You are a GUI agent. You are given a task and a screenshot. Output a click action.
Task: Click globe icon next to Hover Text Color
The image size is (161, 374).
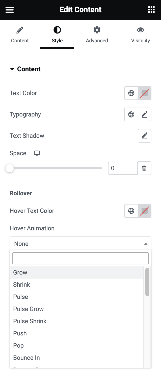click(x=131, y=211)
